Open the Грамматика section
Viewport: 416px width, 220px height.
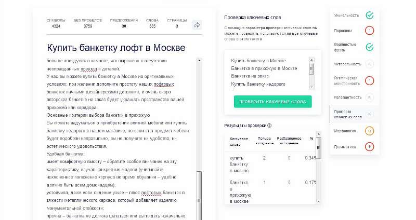coord(345,147)
